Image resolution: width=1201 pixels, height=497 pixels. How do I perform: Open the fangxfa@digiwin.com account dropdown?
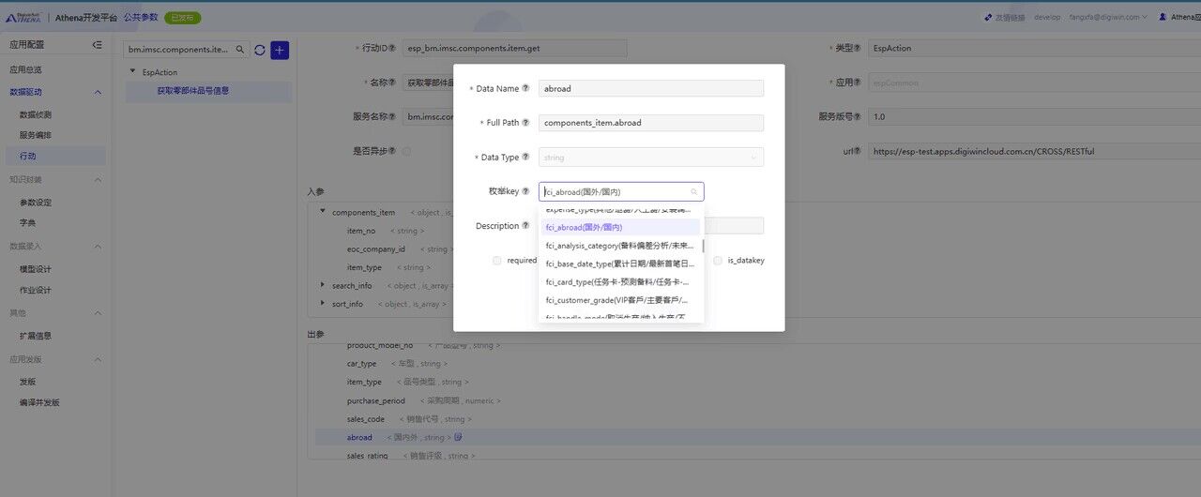(x=1109, y=17)
